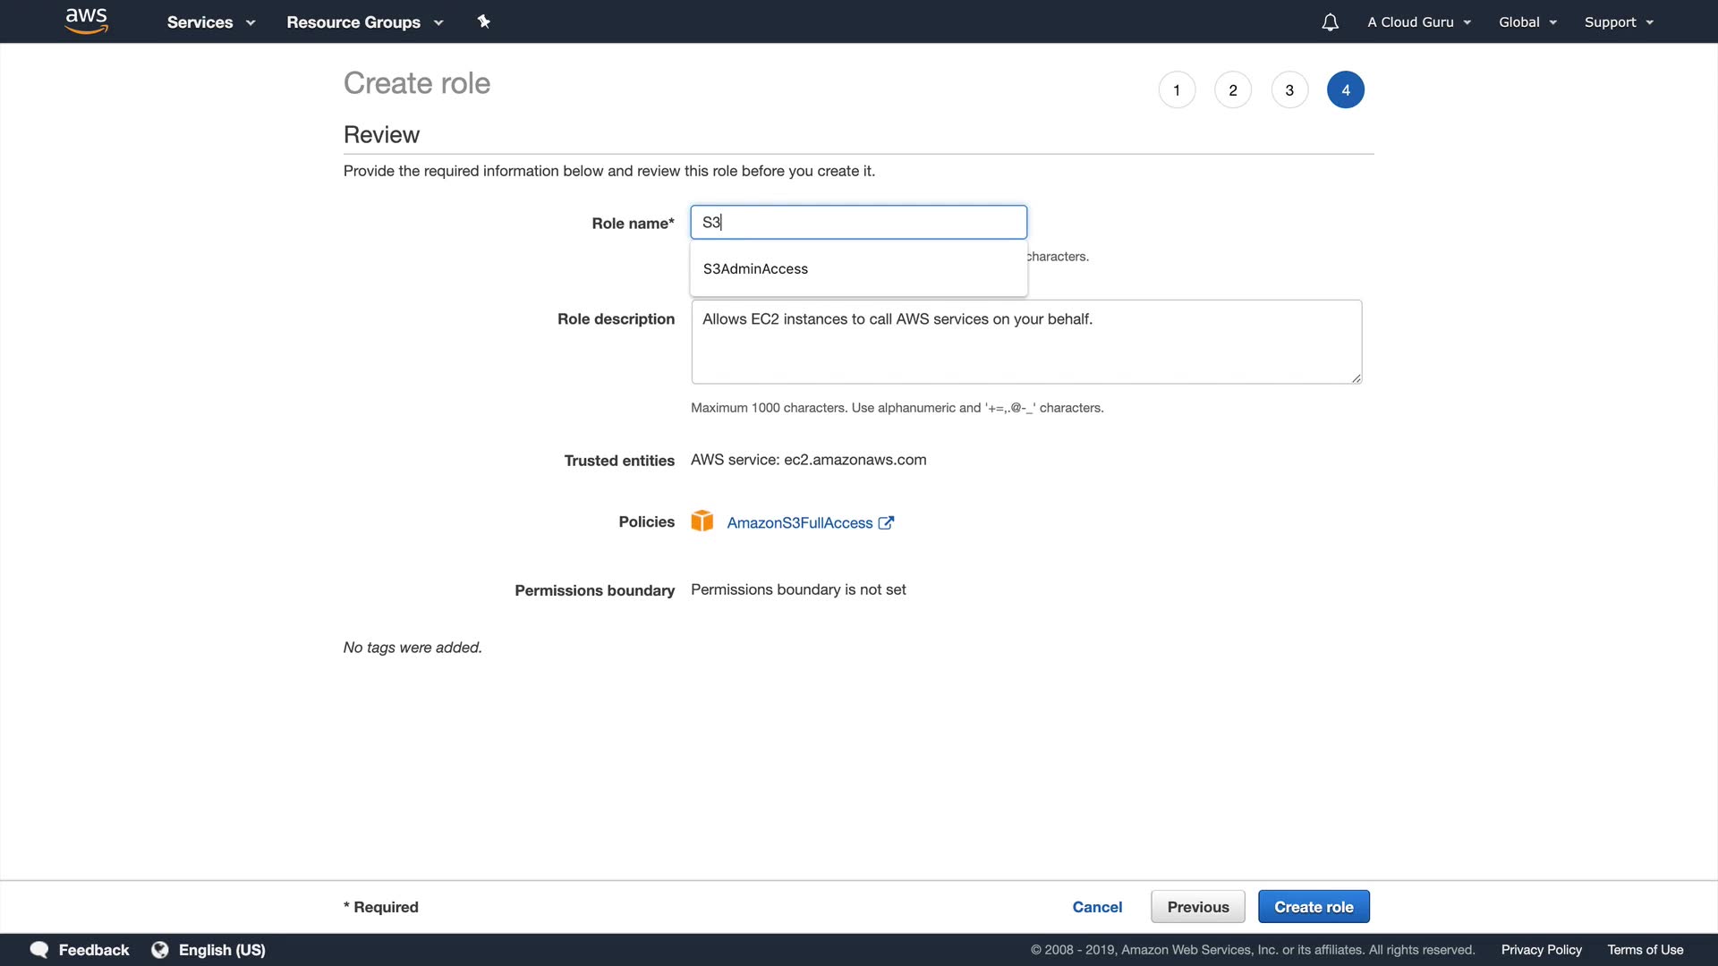Click the pin shortcut icon in navbar
Viewport: 1718px width, 966px height.
click(483, 21)
